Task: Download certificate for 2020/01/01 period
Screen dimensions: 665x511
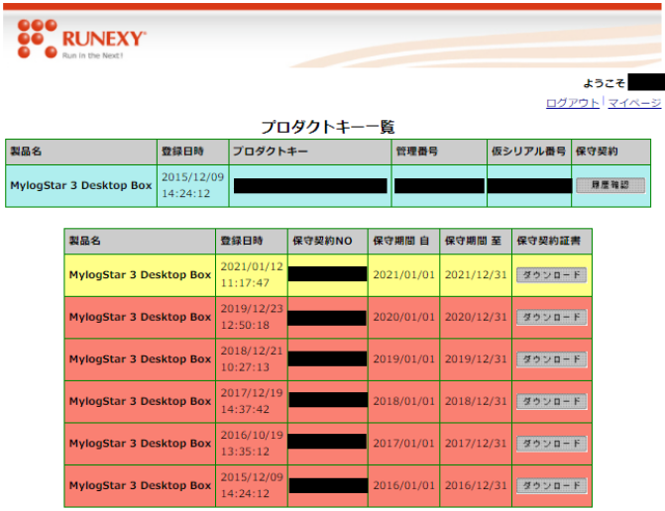Action: [551, 317]
